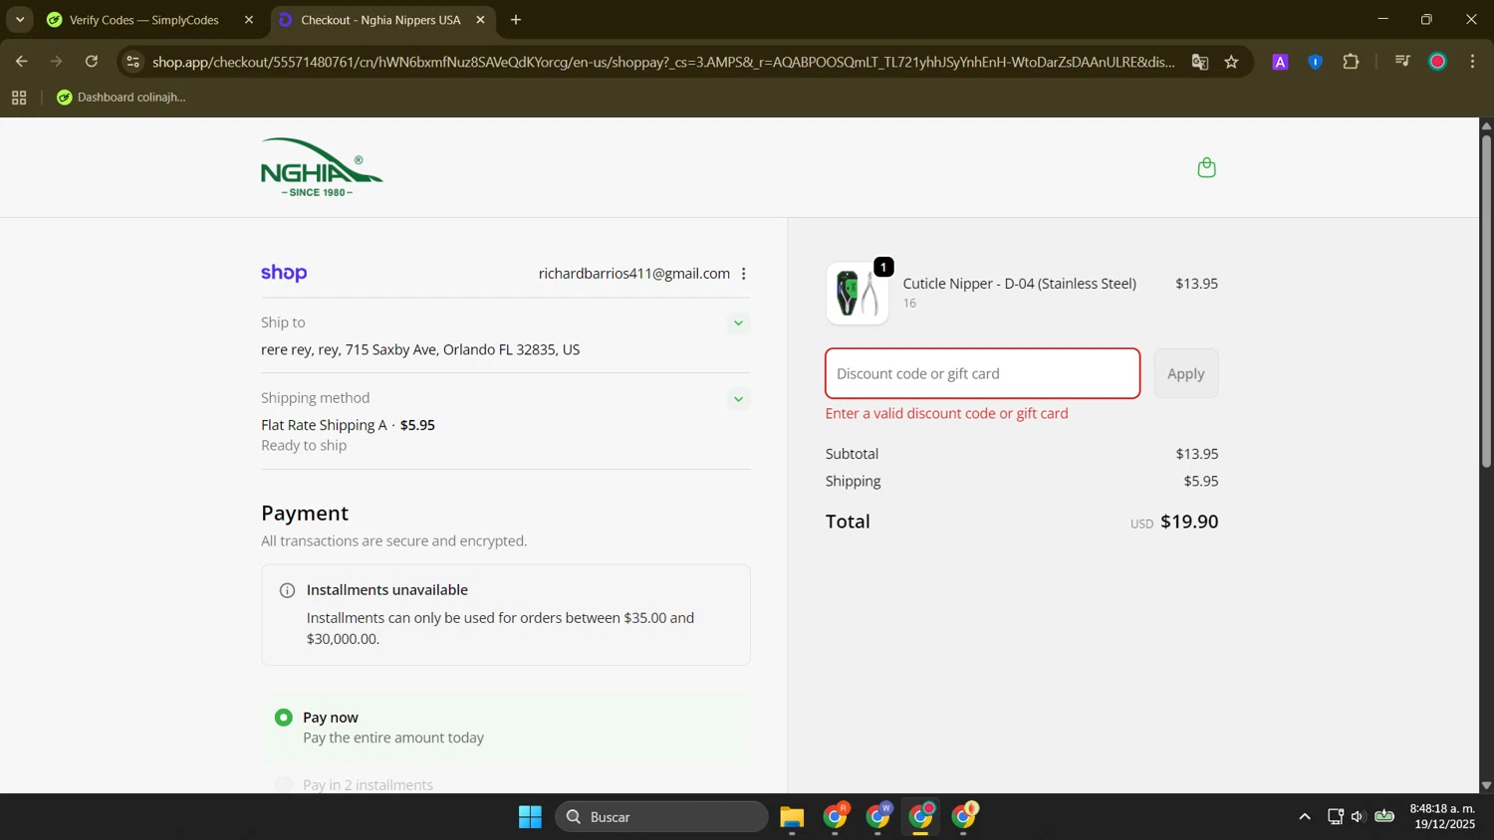Open File Explorer from the taskbar
The image size is (1494, 840).
[x=792, y=817]
